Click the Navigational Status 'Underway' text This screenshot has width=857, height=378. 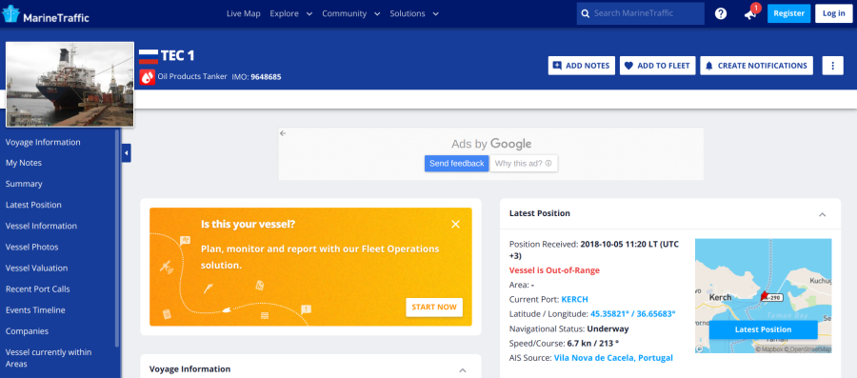pyautogui.click(x=608, y=328)
